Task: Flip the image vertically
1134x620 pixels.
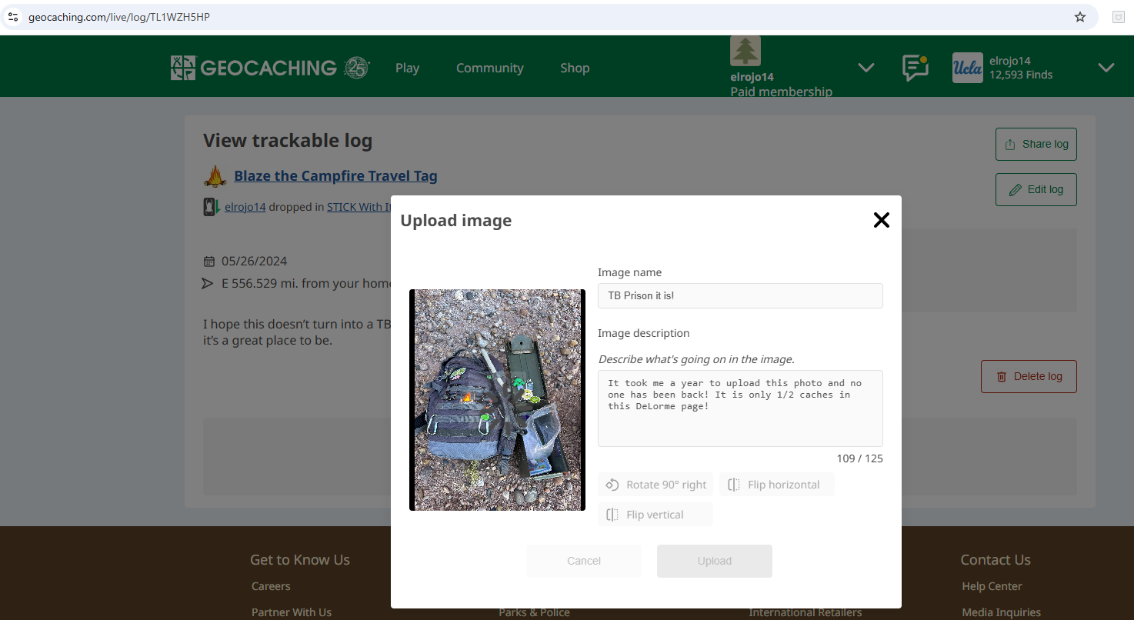Action: click(655, 515)
